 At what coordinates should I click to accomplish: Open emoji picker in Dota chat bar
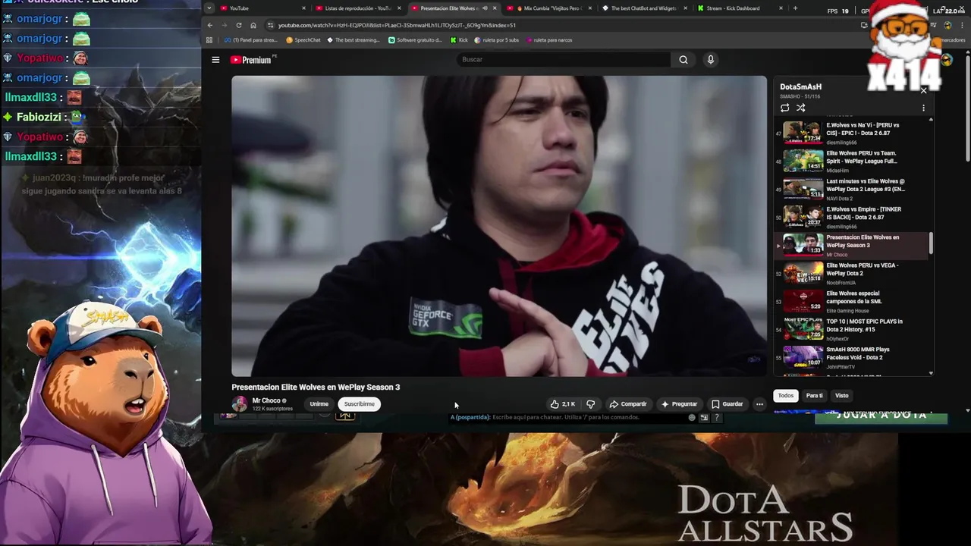692,417
